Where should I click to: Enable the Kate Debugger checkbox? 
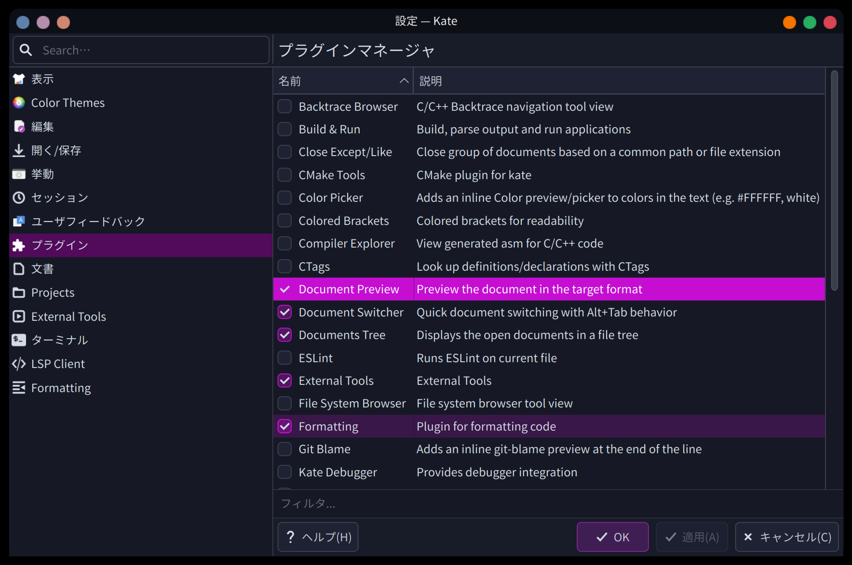point(285,472)
